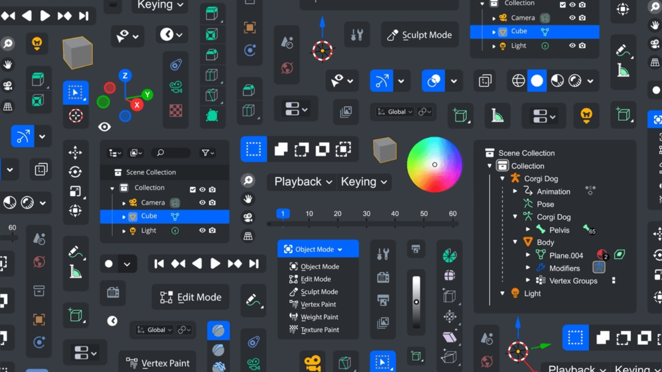Open the blue Object Mode dropdown header
This screenshot has width=662, height=372.
coord(318,249)
